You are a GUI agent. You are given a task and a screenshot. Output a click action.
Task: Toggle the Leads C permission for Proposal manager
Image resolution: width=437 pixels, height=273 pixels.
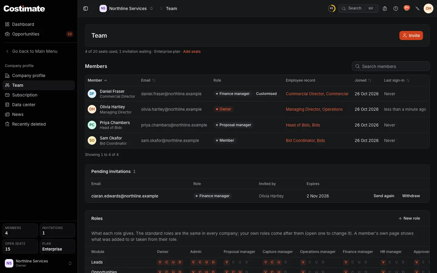[233, 262]
